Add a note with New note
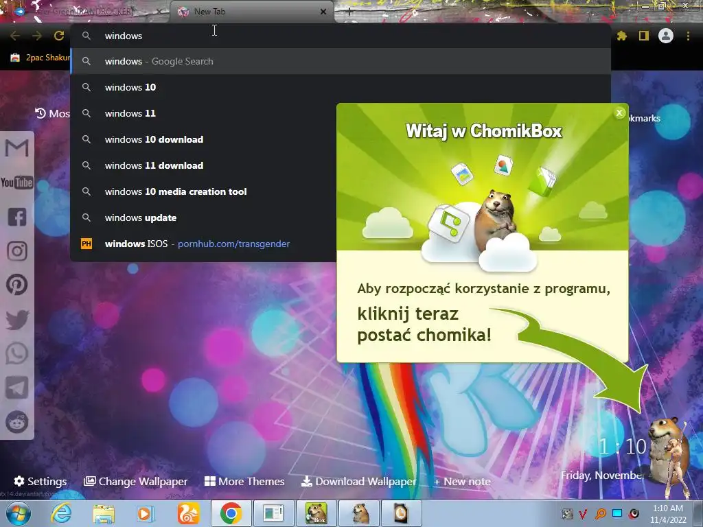Image resolution: width=703 pixels, height=527 pixels. [x=462, y=481]
